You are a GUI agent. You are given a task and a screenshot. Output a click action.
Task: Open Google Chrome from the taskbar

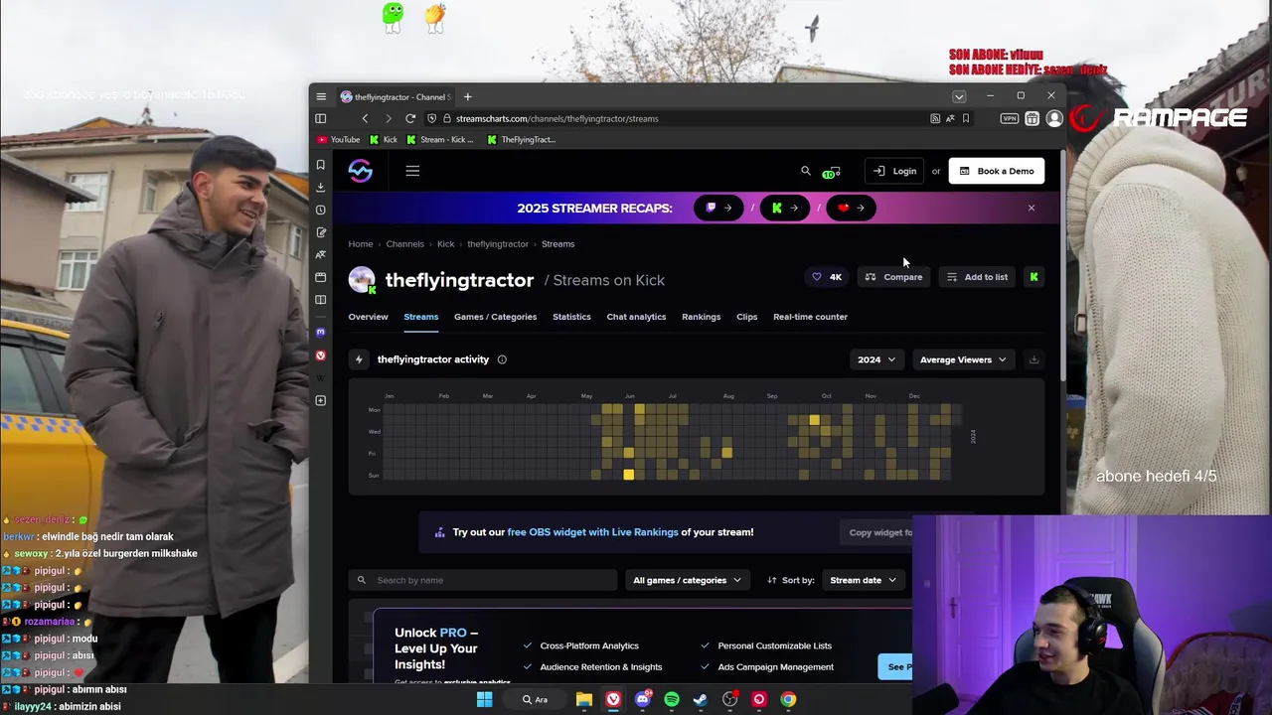click(788, 699)
